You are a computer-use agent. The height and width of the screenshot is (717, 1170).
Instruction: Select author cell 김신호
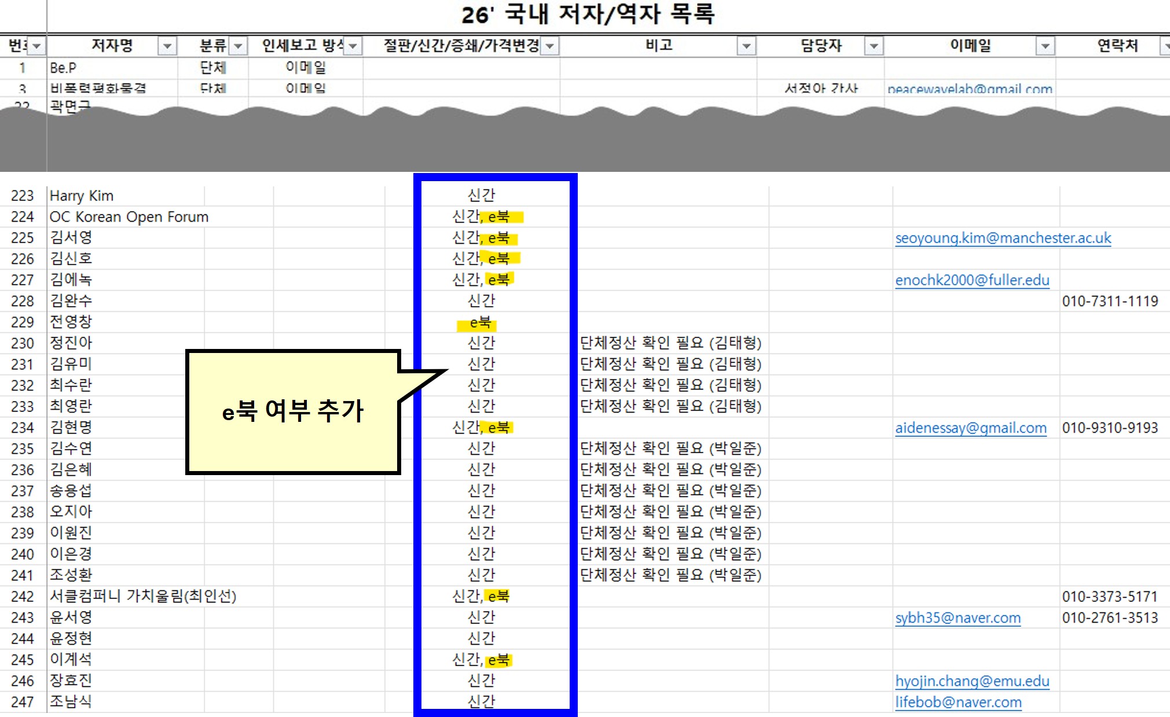[126, 259]
